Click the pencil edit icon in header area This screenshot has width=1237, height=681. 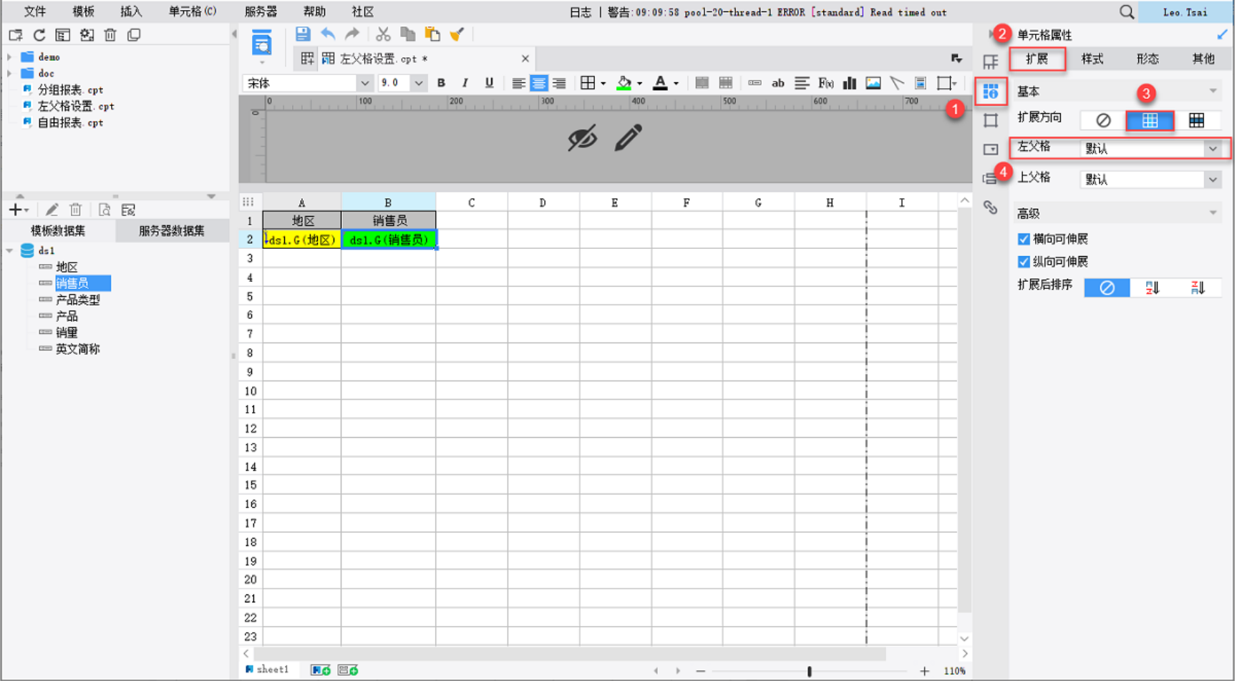click(628, 138)
